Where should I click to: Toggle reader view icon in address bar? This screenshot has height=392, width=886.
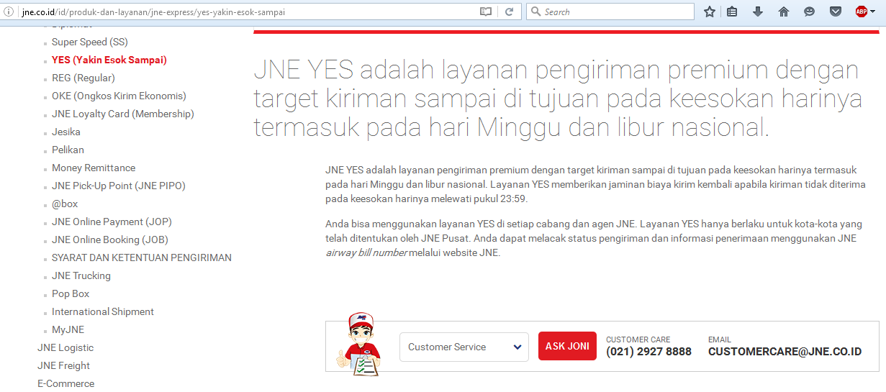[x=487, y=12]
